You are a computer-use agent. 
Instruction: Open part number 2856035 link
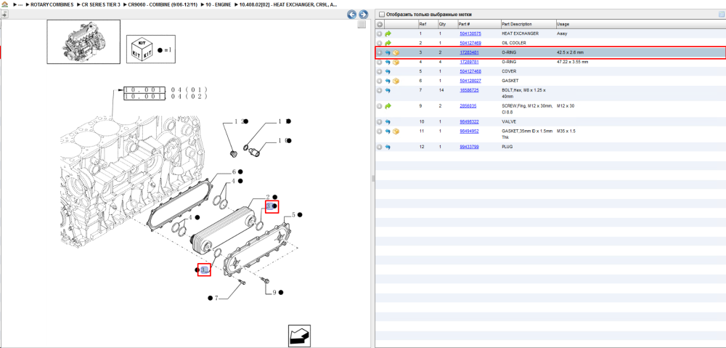(x=468, y=106)
